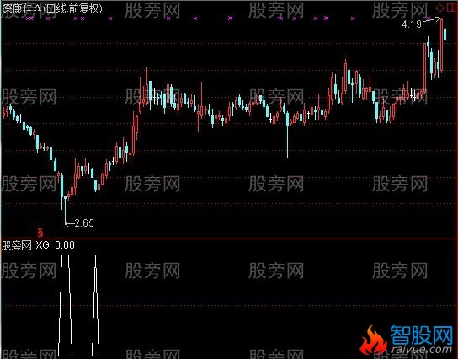This screenshot has height=359, width=458.
Task: Click the wide flat-topped XG signal spike
Action: click(66, 305)
